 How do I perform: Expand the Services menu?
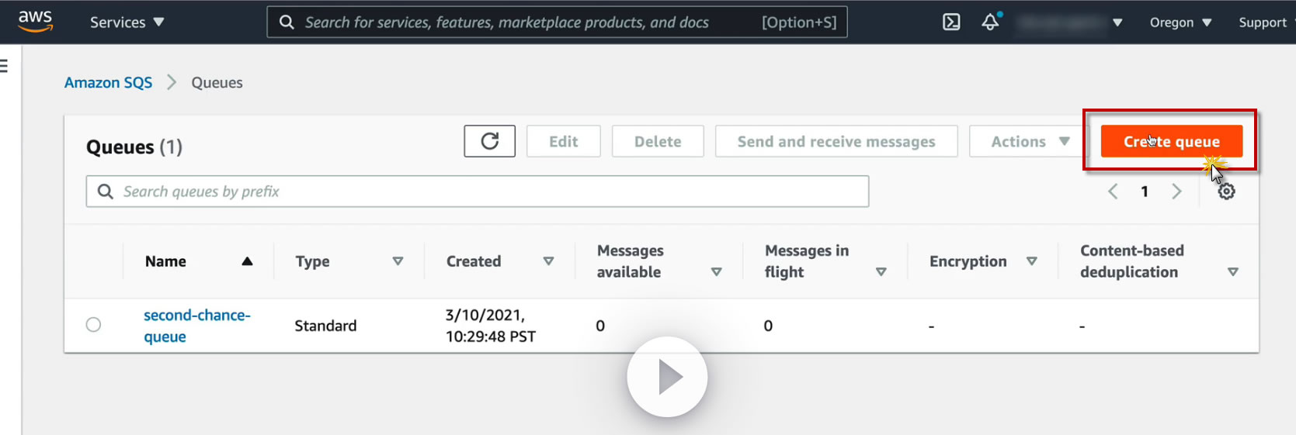click(127, 22)
